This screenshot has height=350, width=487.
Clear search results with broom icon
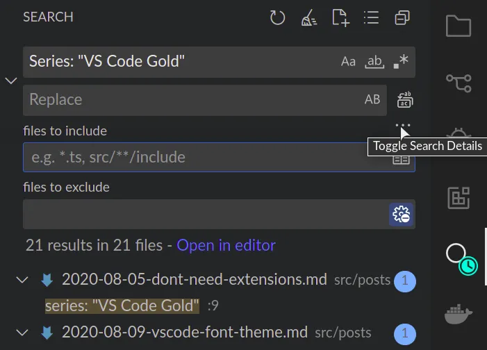(308, 17)
